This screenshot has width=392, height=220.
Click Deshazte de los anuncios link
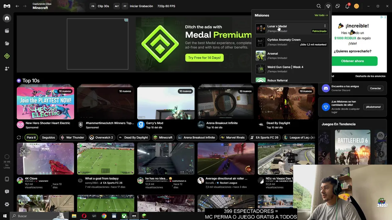[x=370, y=76]
